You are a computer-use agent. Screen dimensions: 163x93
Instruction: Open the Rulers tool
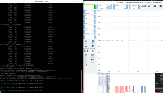pos(86,61)
